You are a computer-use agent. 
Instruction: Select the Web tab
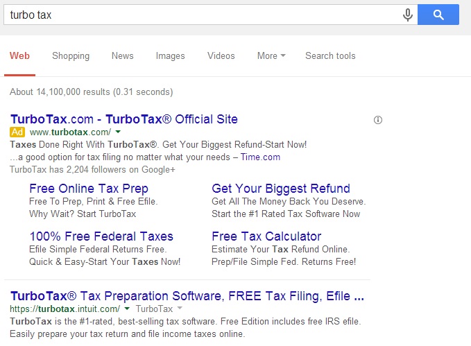pos(19,56)
